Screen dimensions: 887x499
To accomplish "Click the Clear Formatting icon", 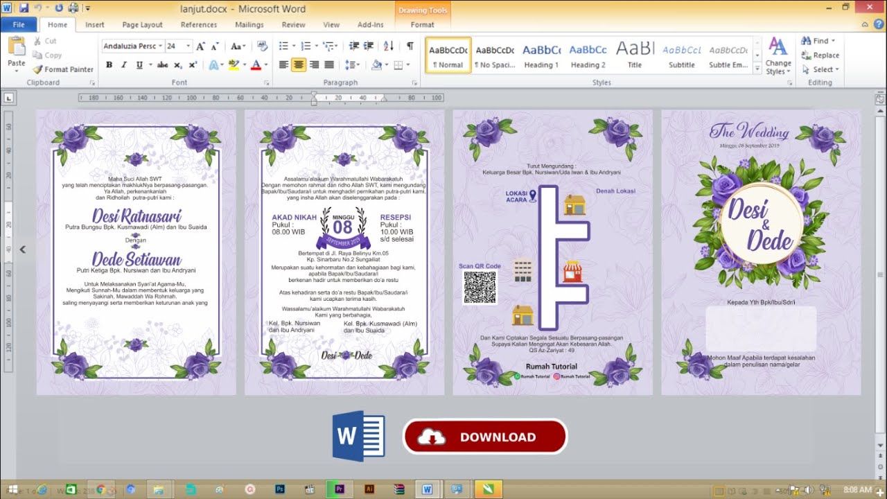I will 262,46.
